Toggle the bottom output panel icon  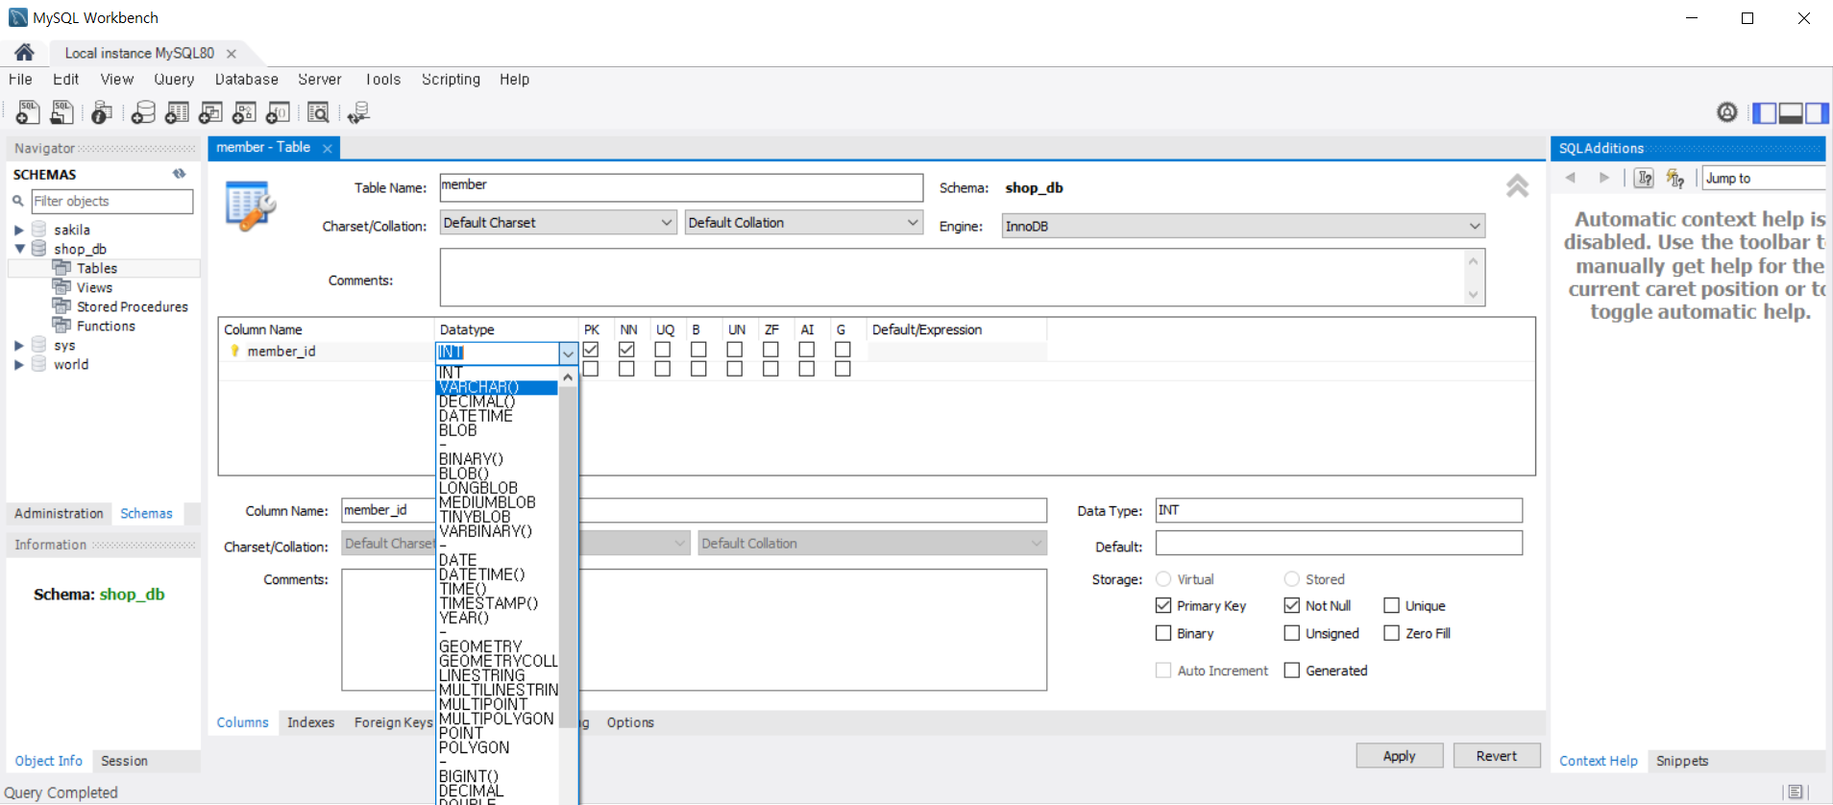click(1791, 112)
